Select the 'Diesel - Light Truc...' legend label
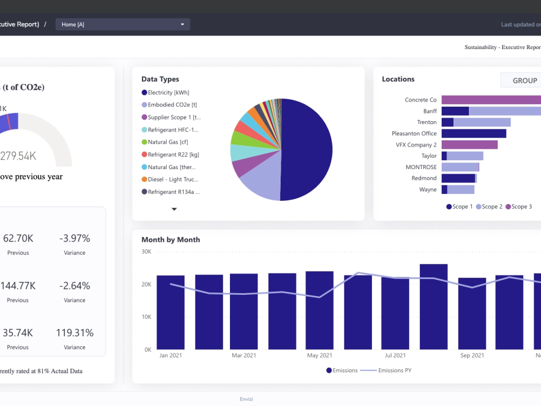This screenshot has width=541, height=406. pos(173,179)
